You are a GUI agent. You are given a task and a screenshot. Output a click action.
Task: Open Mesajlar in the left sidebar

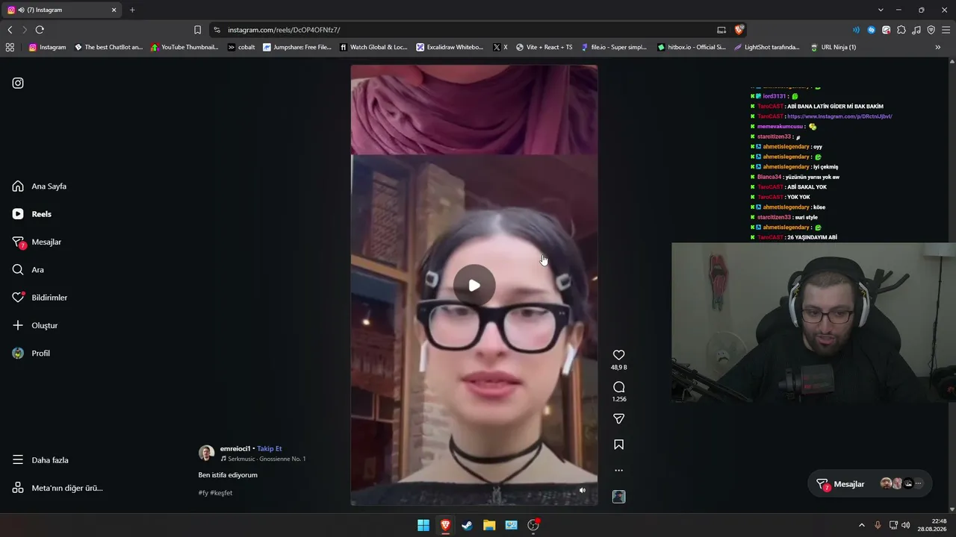[x=37, y=242]
